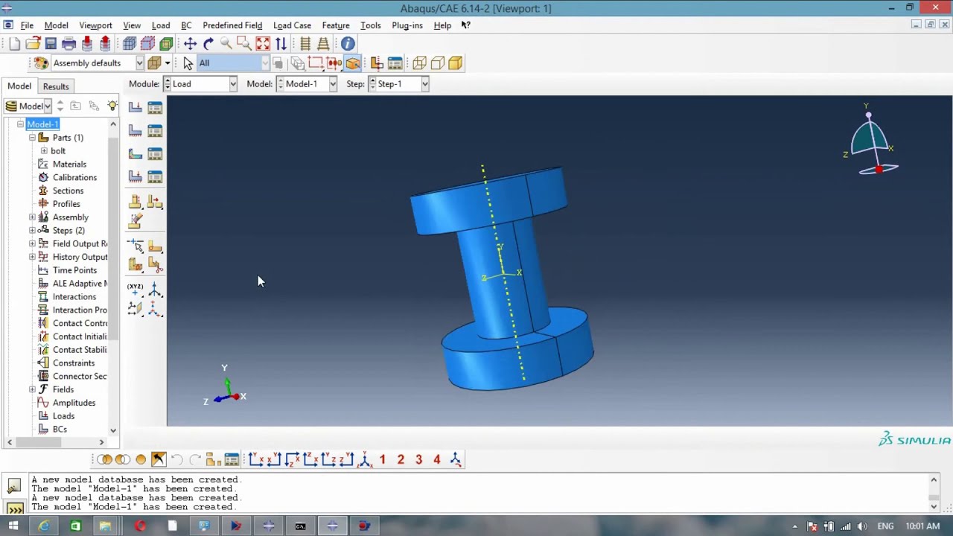Click the New Model Database icon
The image size is (953, 536).
coord(15,44)
